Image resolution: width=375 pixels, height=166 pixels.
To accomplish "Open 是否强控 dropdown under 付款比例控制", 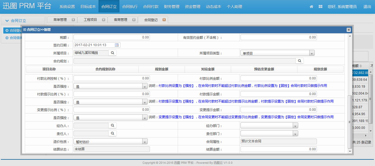I will pyautogui.click(x=145, y=86).
